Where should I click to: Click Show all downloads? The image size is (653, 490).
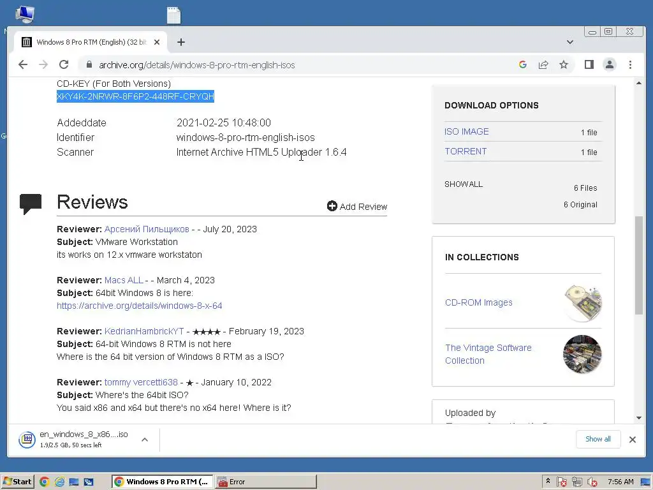(x=598, y=439)
